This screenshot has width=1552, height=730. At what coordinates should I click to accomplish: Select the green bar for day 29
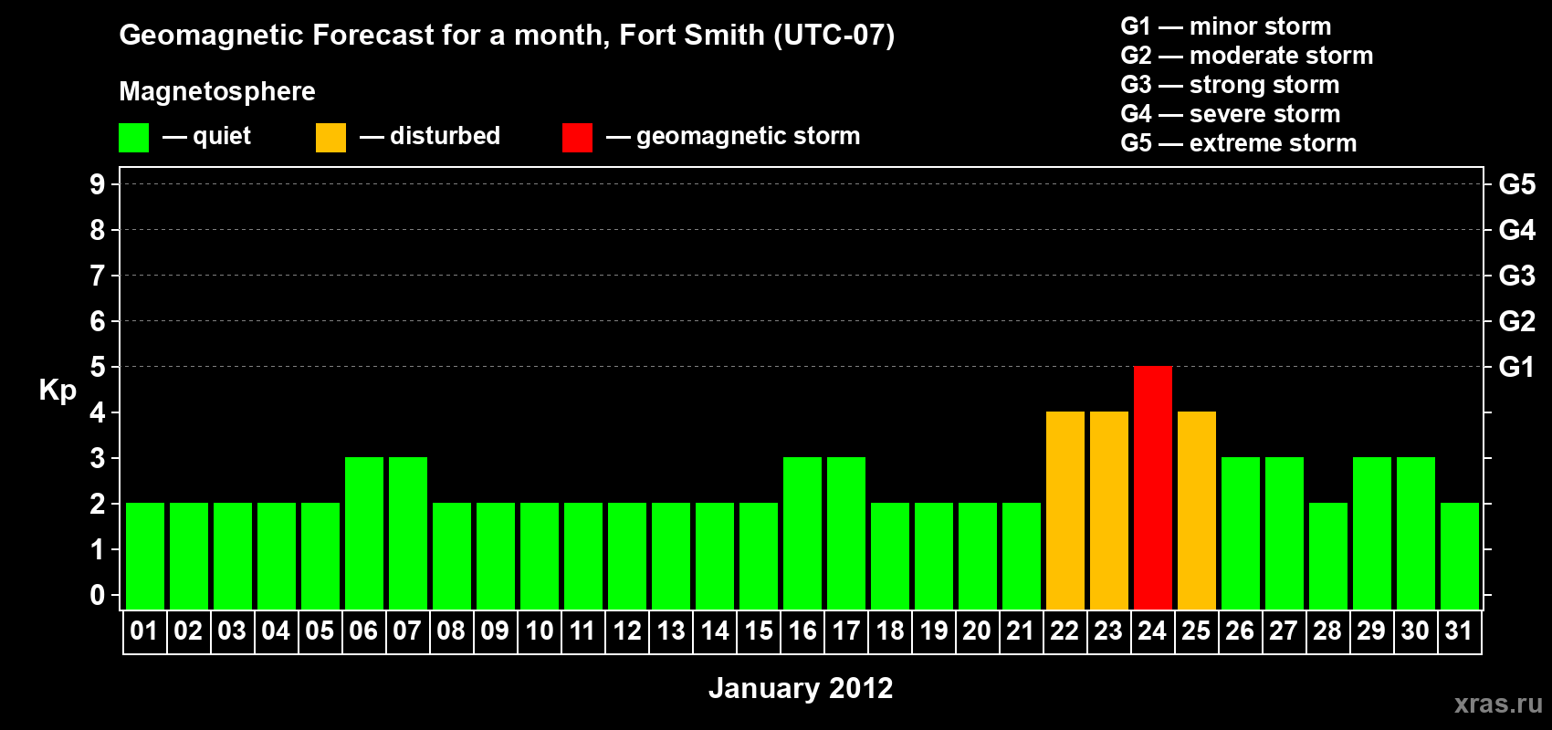(x=1372, y=533)
